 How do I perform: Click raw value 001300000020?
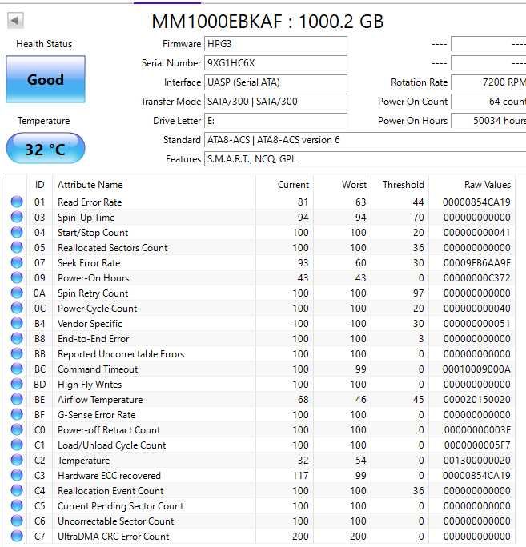pyautogui.click(x=476, y=461)
